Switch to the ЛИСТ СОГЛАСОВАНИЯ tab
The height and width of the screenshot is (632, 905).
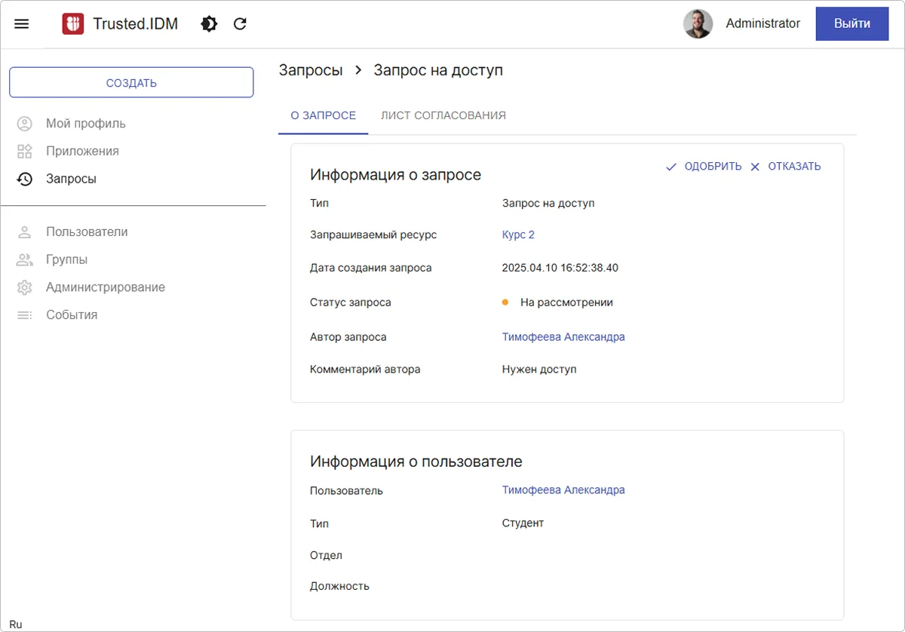point(443,115)
